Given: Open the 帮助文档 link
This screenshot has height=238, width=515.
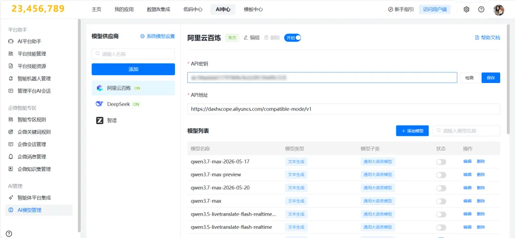Looking at the screenshot, I should [488, 38].
